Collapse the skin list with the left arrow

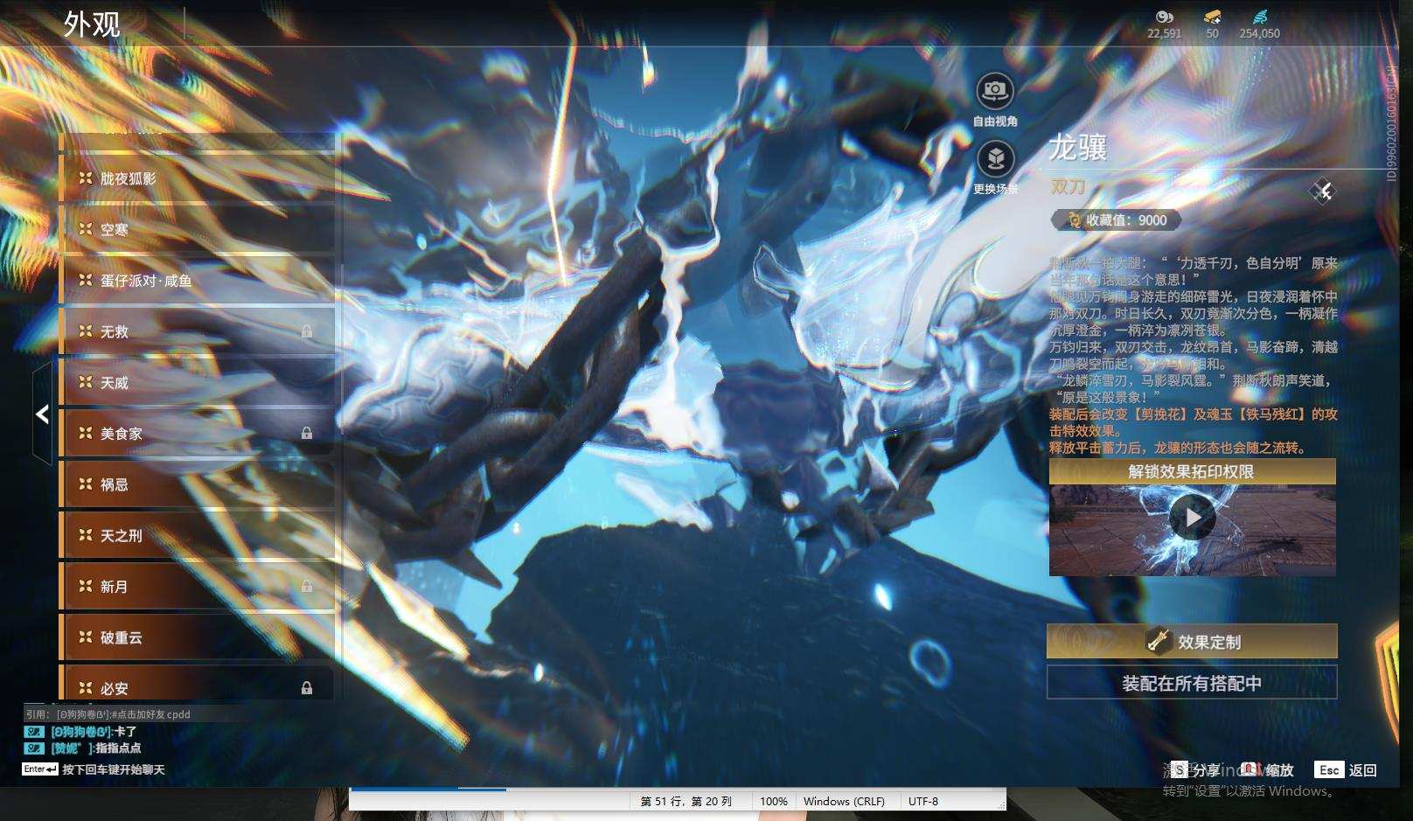click(x=42, y=414)
